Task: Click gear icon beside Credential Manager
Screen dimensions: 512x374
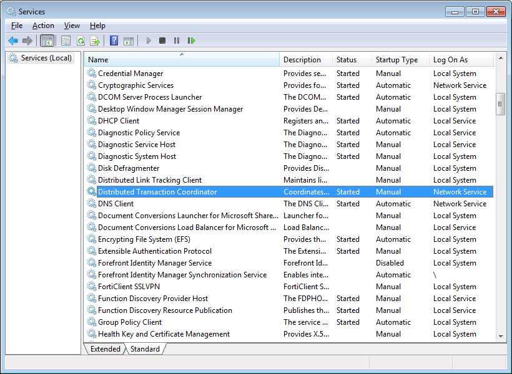Action: [x=92, y=74]
